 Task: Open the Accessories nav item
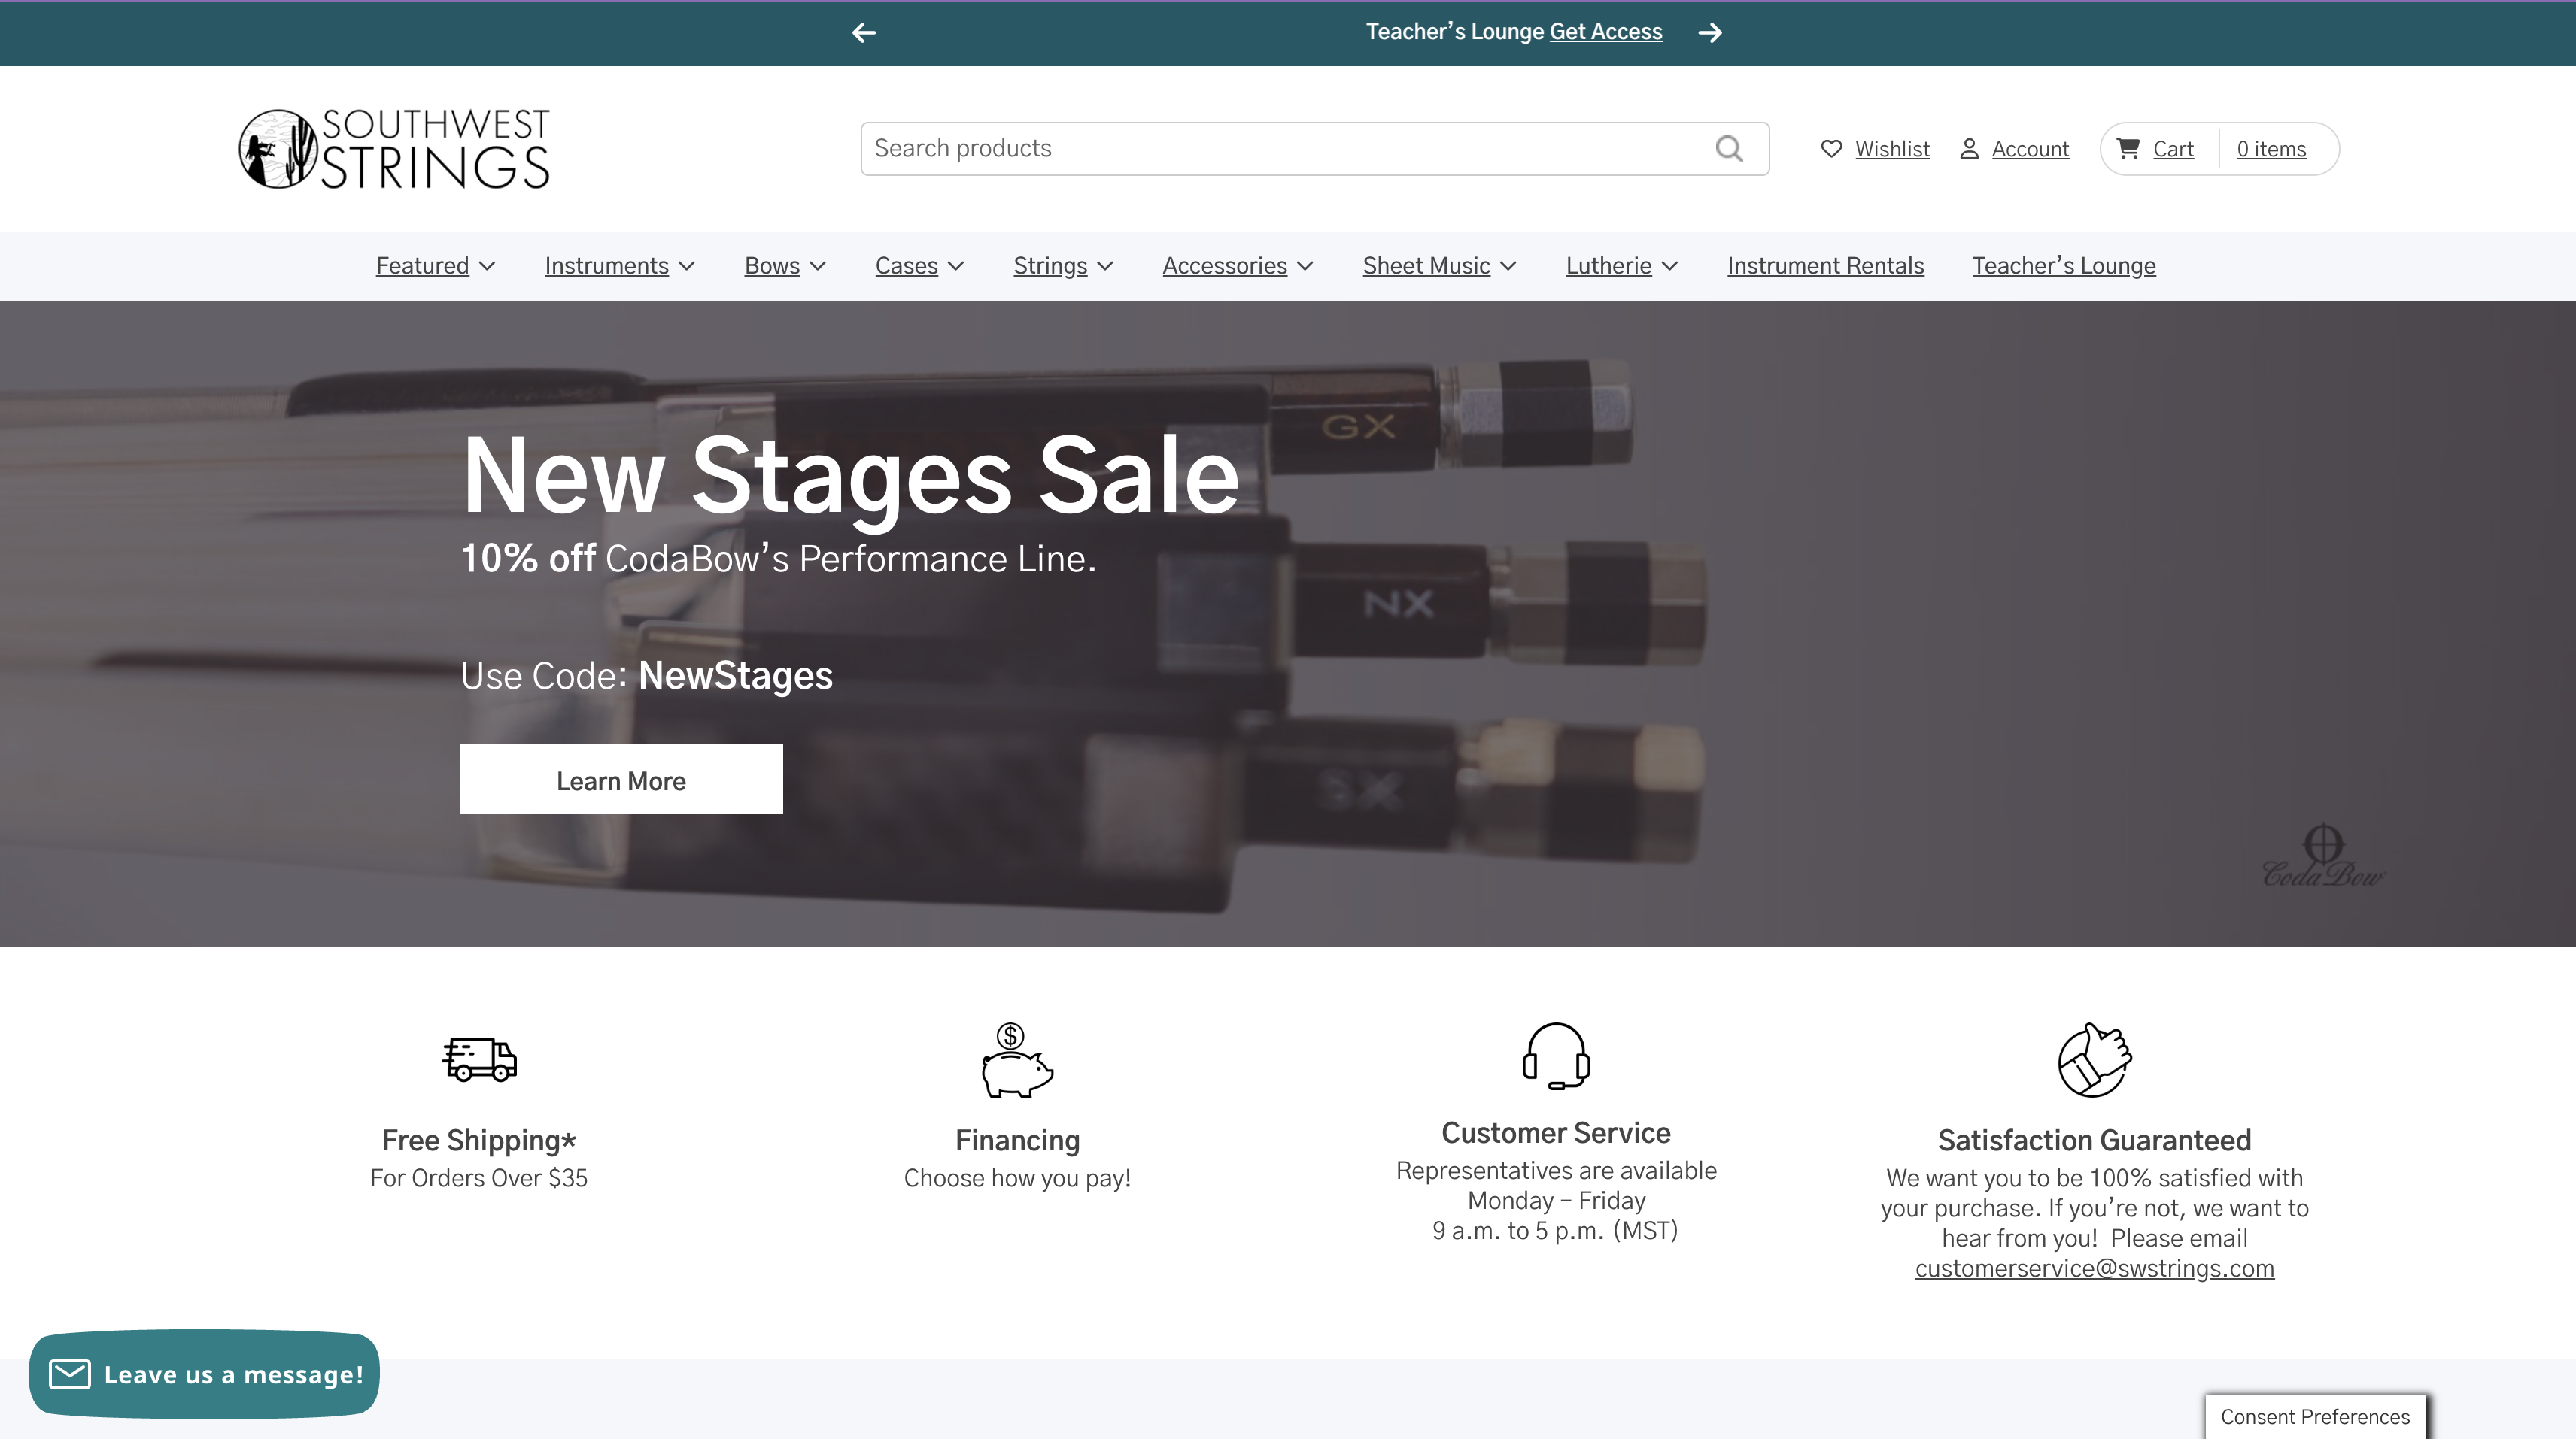tap(1224, 266)
